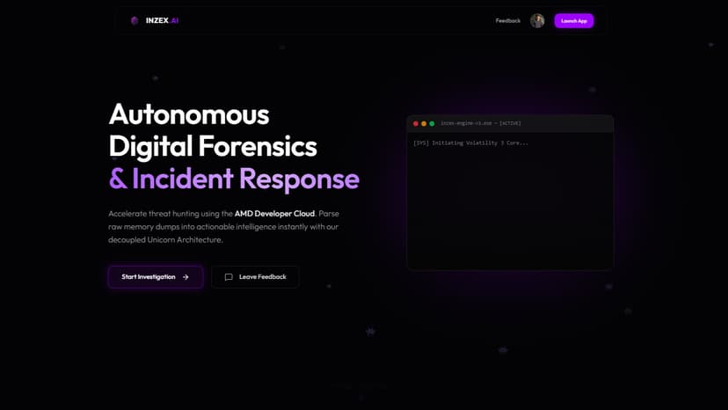Click the AMD Developer Cloud bold text
The height and width of the screenshot is (410, 728).
pos(274,214)
